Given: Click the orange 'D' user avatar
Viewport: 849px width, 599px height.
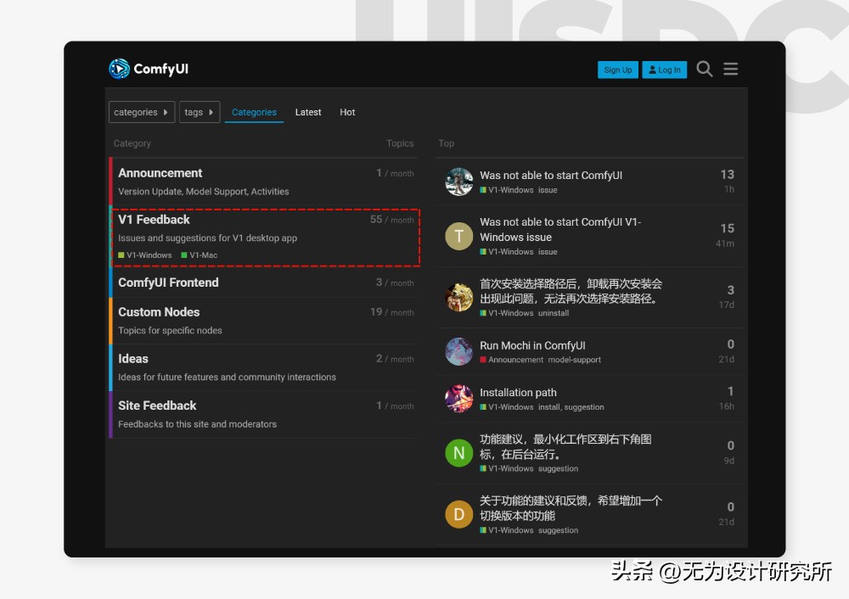Looking at the screenshot, I should coord(458,515).
